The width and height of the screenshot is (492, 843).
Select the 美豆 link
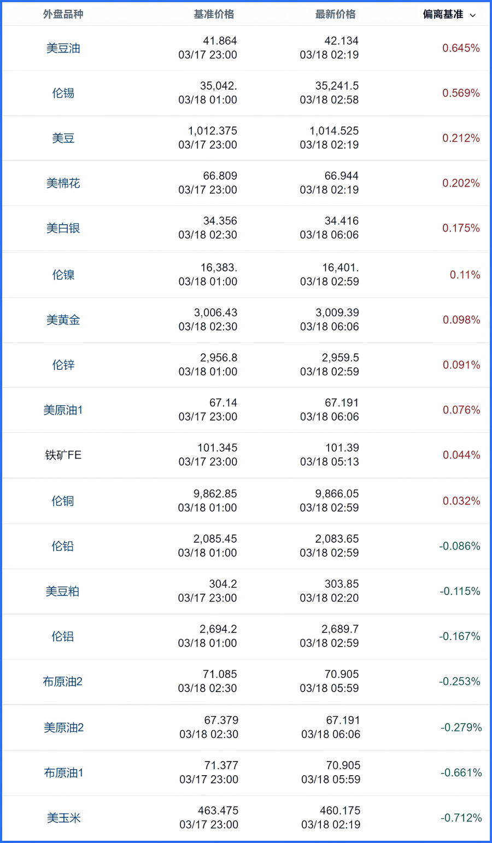(x=63, y=138)
